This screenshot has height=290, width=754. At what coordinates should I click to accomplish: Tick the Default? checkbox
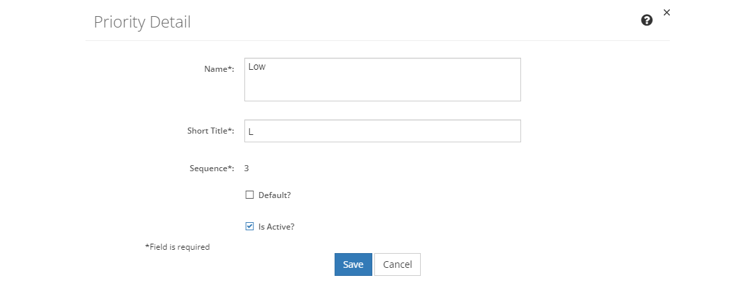pos(249,195)
